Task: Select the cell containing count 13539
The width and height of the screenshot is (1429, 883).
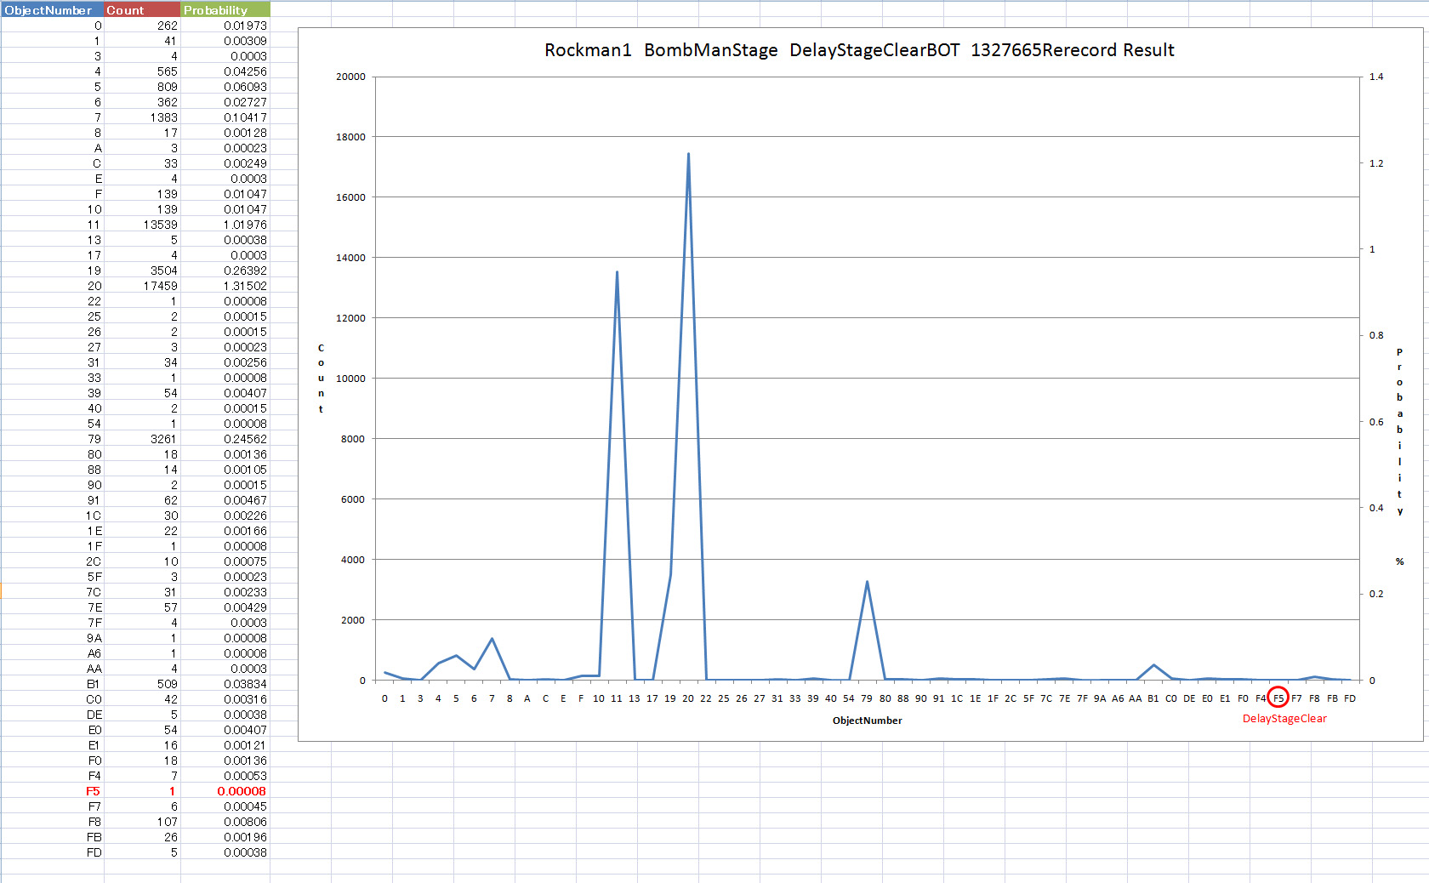Action: click(141, 225)
